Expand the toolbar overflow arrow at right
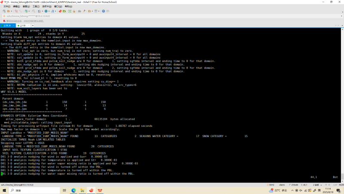 point(341,11)
